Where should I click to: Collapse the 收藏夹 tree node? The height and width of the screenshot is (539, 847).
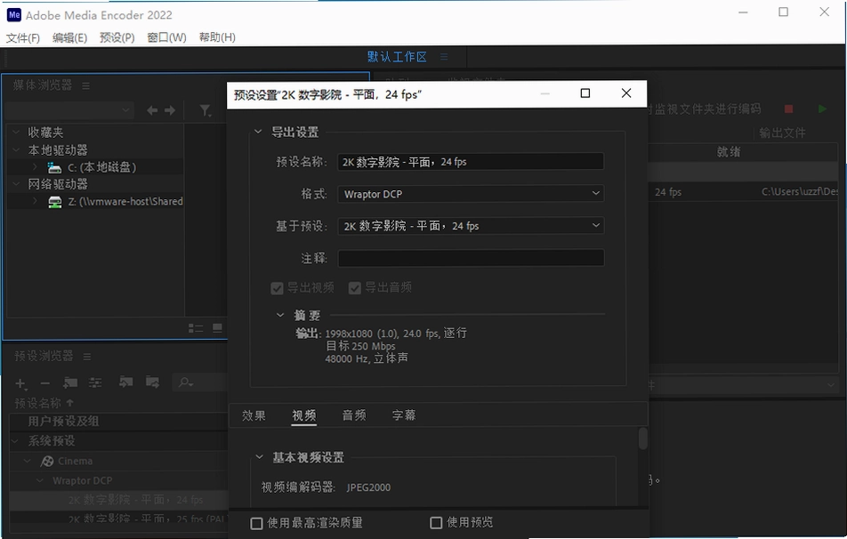pos(16,132)
